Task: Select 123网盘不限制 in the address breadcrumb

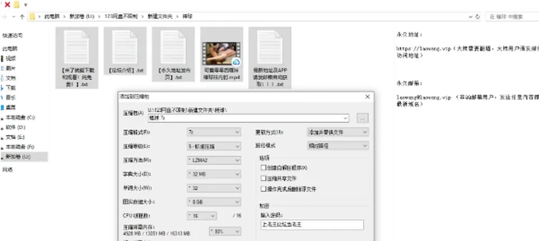Action: [x=120, y=16]
